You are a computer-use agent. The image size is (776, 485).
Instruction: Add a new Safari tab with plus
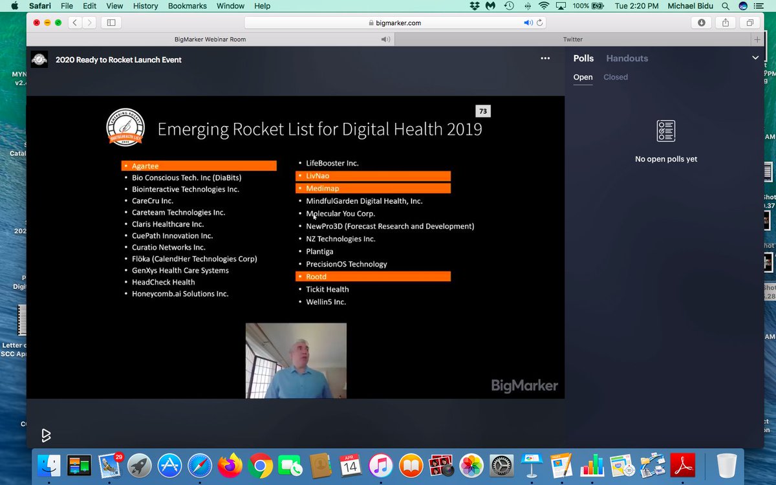(757, 39)
